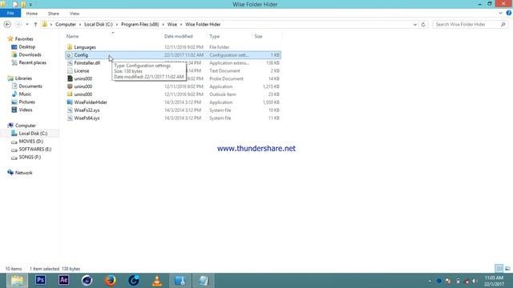
Task: Select SOFTWARES (E:) drive in sidebar
Action: pyautogui.click(x=35, y=150)
